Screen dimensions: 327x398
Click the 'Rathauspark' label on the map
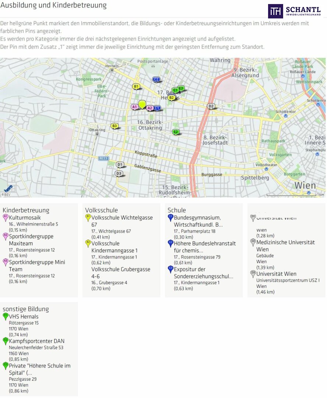click(273, 141)
